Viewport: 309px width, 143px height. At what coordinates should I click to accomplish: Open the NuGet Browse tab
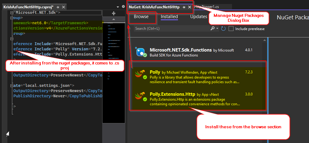[x=141, y=17]
